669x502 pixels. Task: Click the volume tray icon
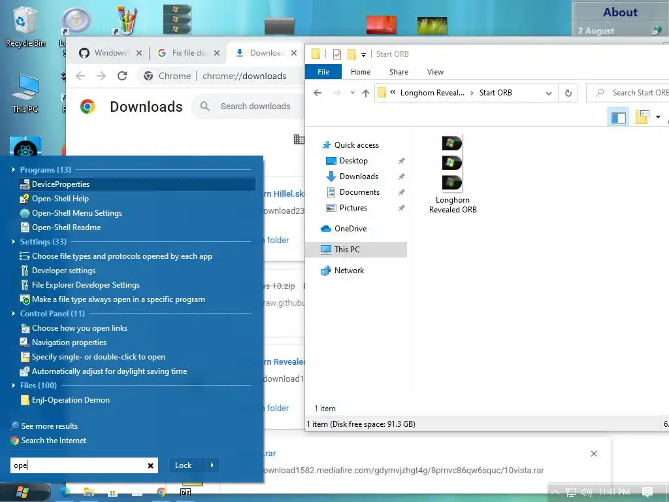point(586,492)
